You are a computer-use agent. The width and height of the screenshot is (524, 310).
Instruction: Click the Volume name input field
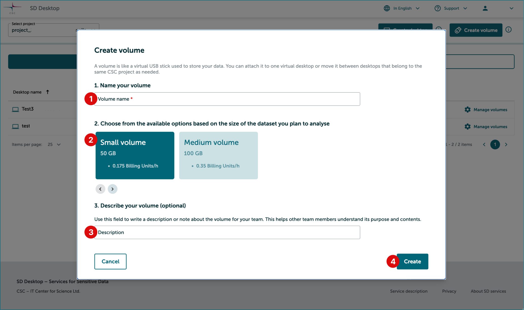pyautogui.click(x=227, y=99)
